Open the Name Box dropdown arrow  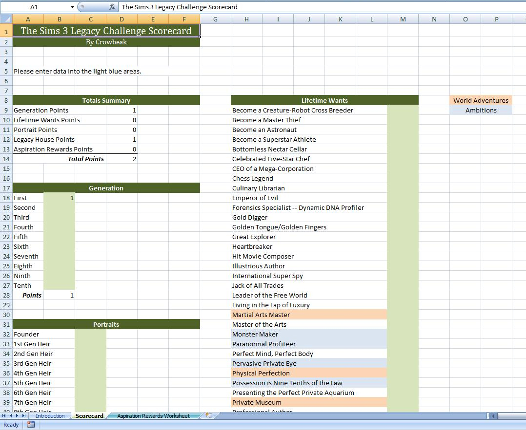[72, 7]
